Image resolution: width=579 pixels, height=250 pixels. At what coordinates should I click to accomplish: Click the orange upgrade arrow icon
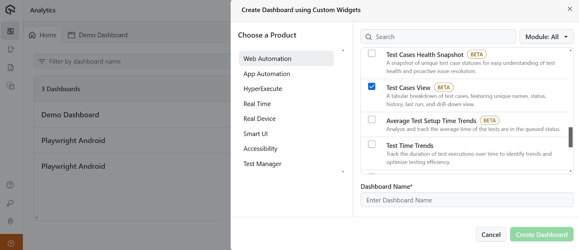pyautogui.click(x=11, y=243)
